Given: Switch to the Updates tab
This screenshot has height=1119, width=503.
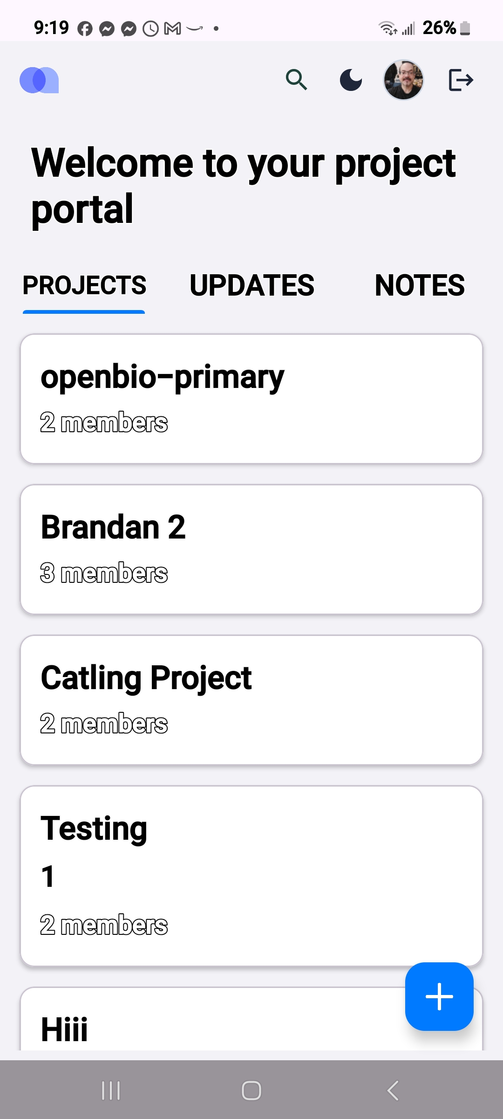Looking at the screenshot, I should tap(252, 285).
